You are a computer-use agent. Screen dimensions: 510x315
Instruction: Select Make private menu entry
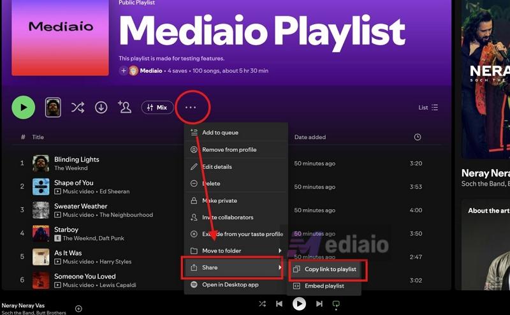click(x=236, y=200)
